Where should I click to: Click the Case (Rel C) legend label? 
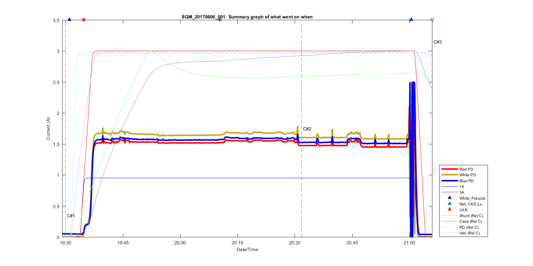click(x=471, y=221)
